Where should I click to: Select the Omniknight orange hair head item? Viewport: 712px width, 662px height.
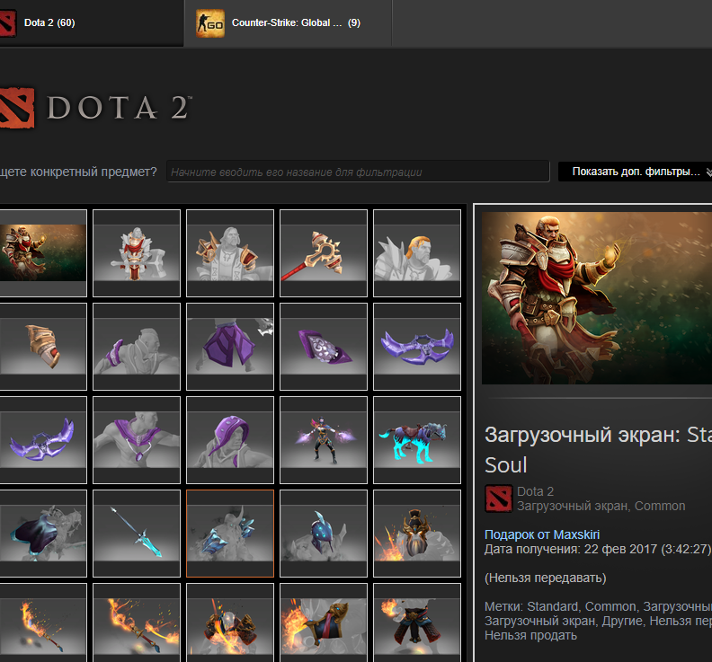417,253
